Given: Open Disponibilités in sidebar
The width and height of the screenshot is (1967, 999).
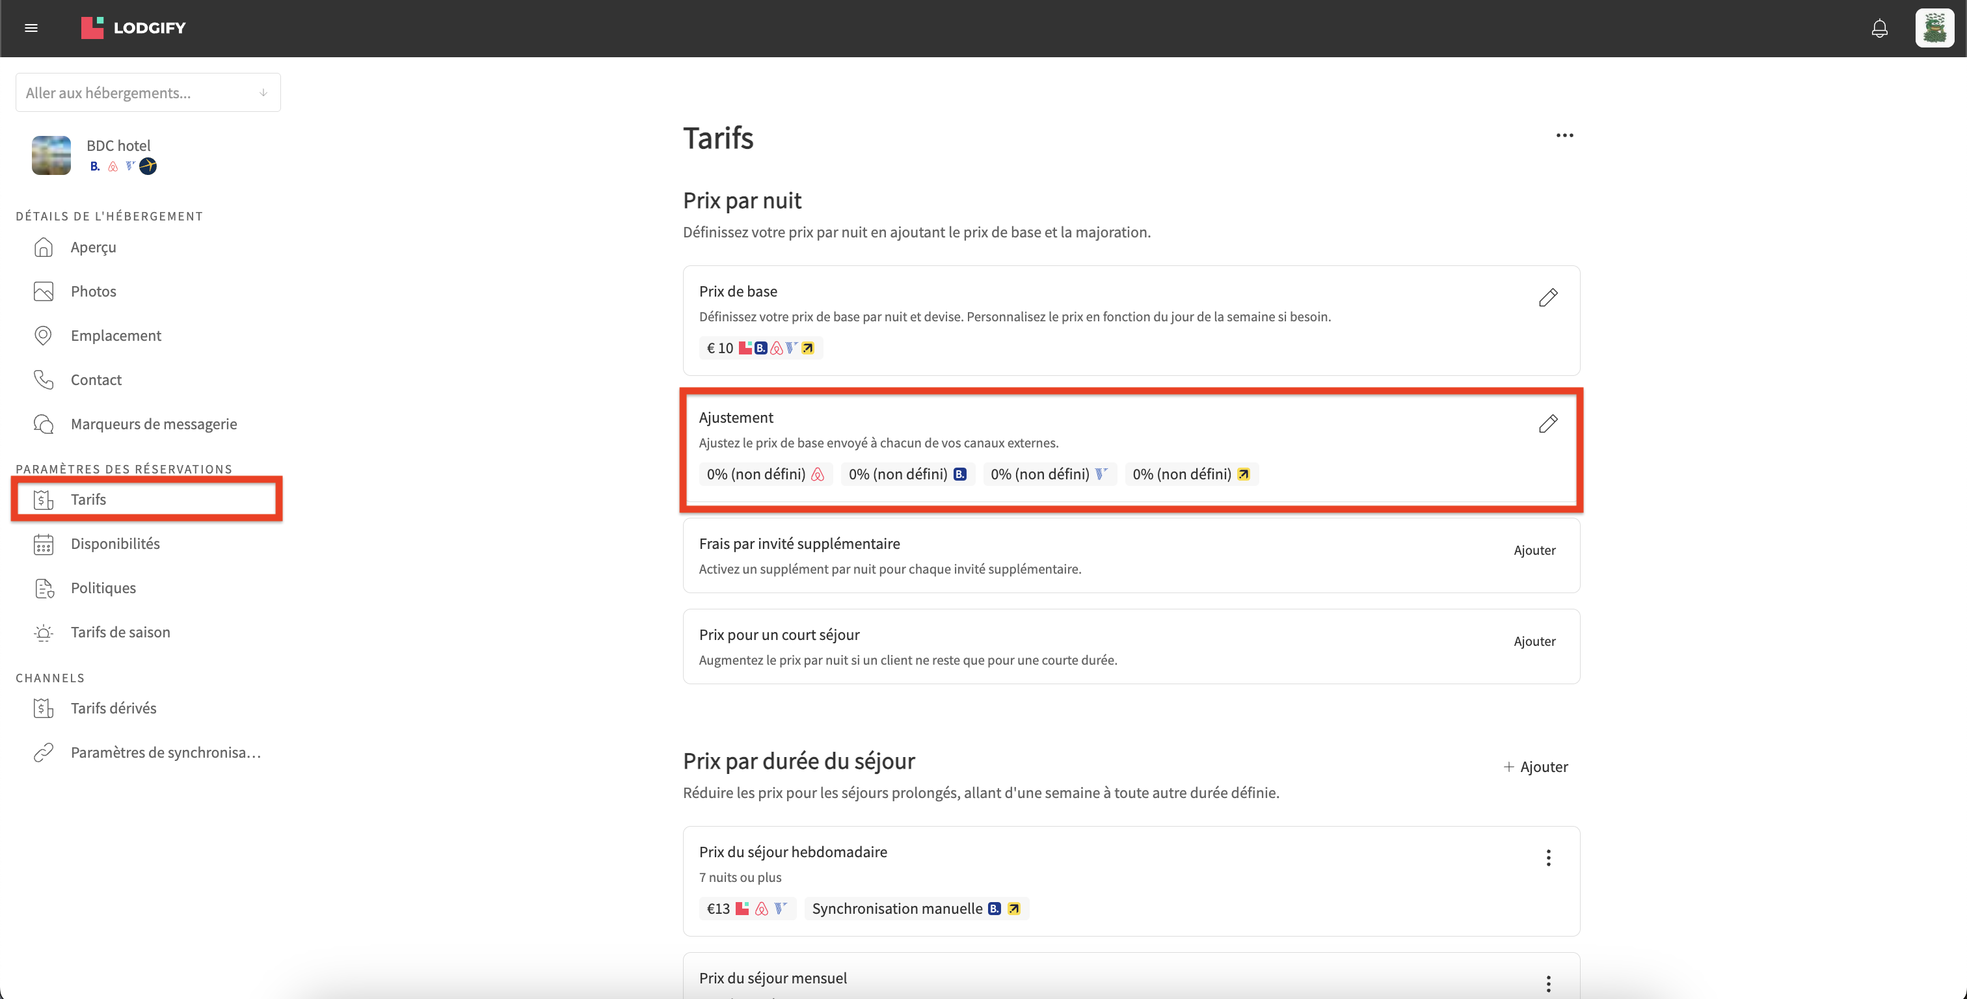Looking at the screenshot, I should (x=114, y=544).
